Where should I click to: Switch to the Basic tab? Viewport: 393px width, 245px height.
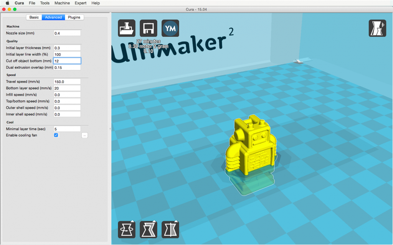tap(34, 17)
